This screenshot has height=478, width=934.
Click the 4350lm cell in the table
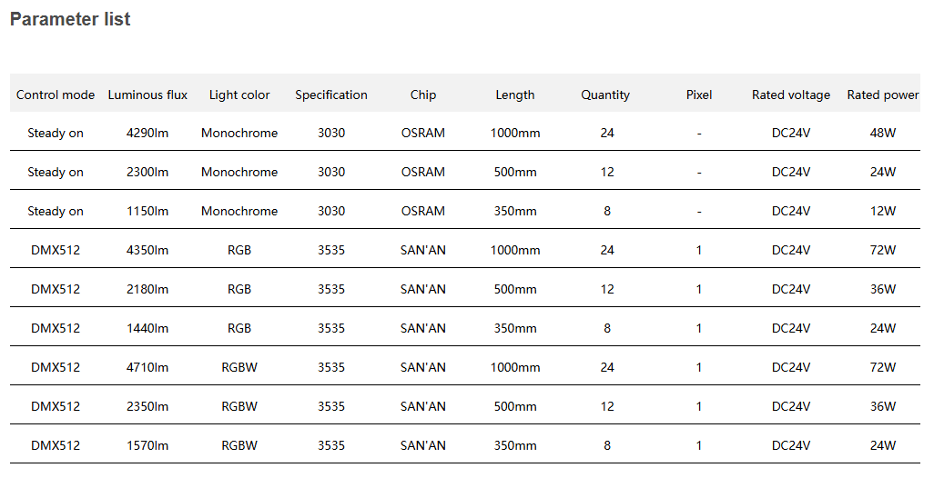click(147, 250)
